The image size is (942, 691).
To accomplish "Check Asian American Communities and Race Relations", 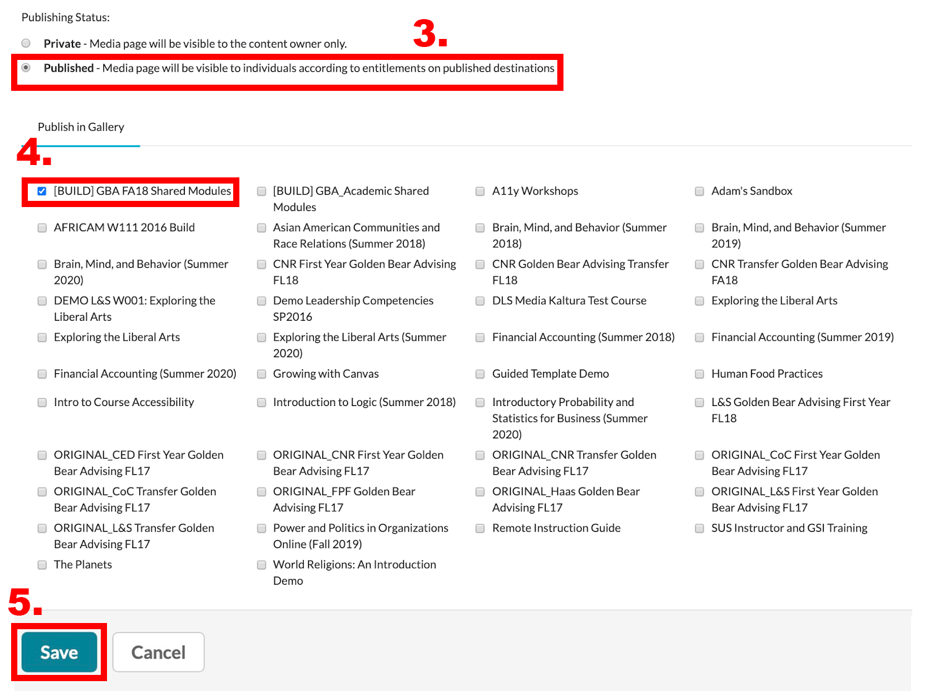I will (261, 227).
